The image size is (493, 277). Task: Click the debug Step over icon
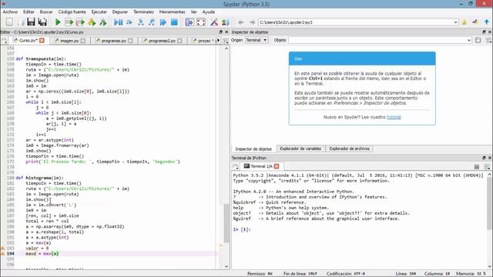coord(129,22)
